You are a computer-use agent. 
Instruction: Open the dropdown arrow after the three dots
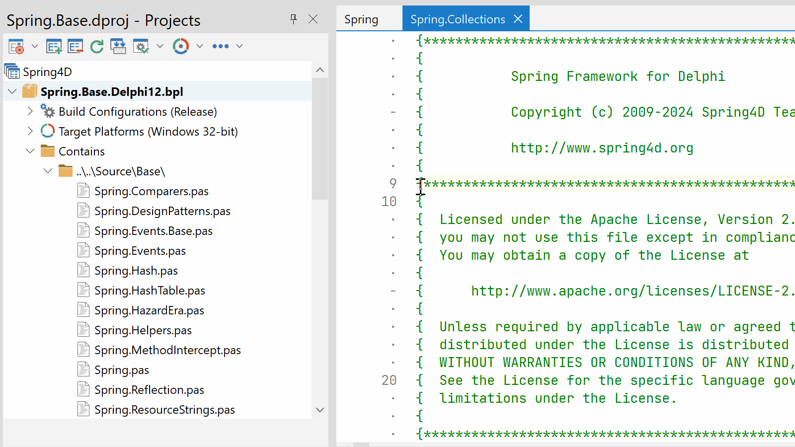click(239, 46)
